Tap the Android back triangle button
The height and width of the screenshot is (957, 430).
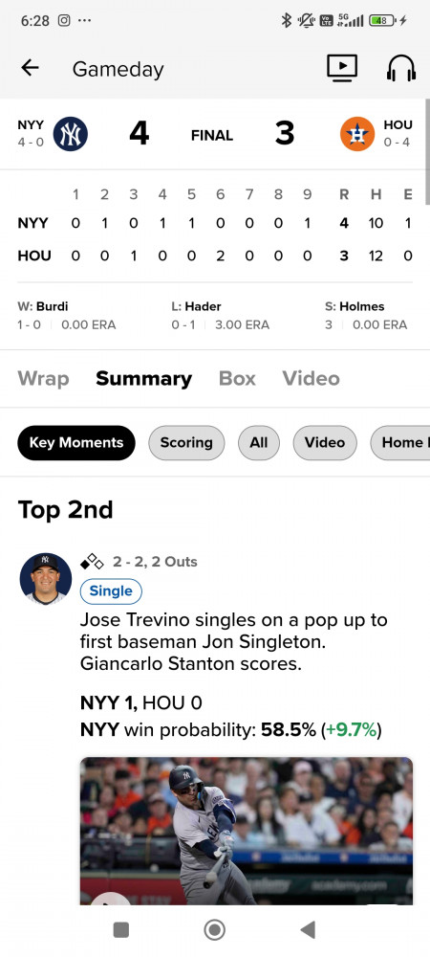[x=309, y=929]
